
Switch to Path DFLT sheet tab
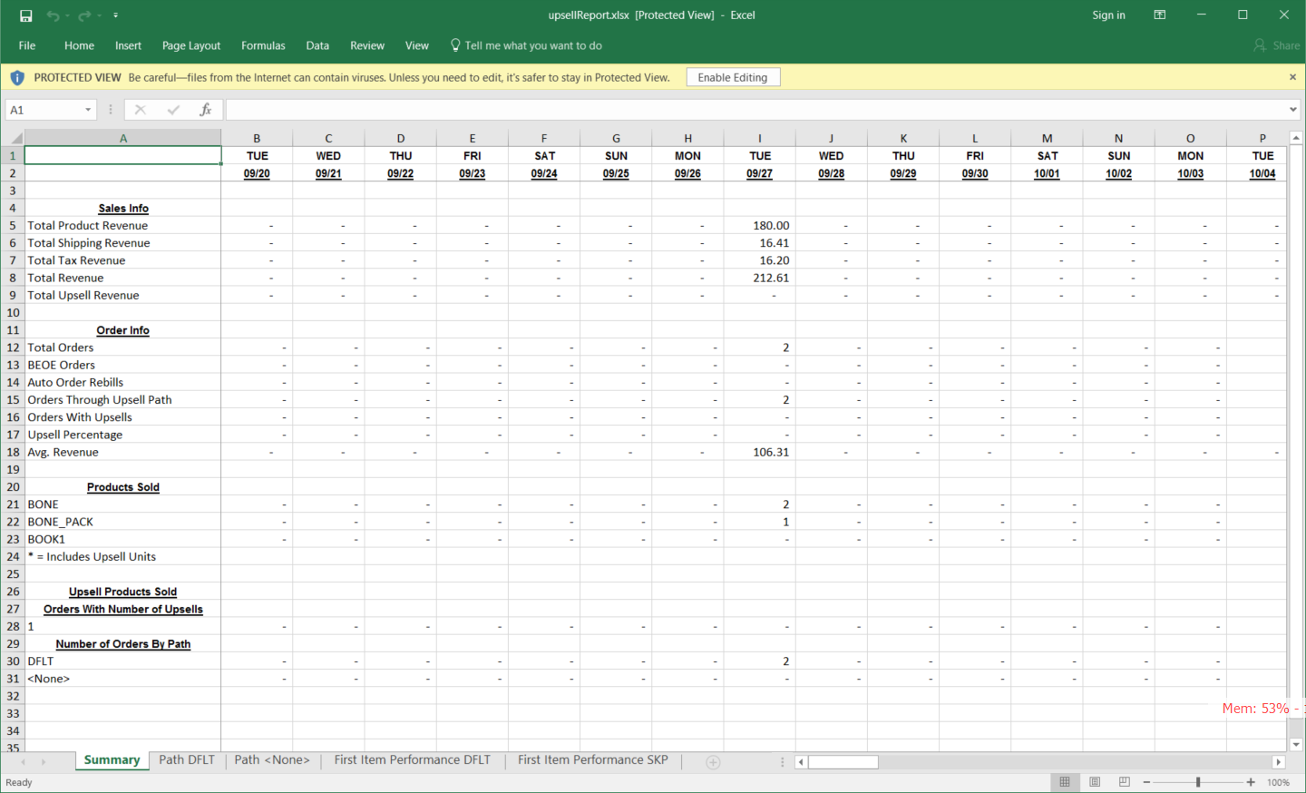(x=187, y=760)
